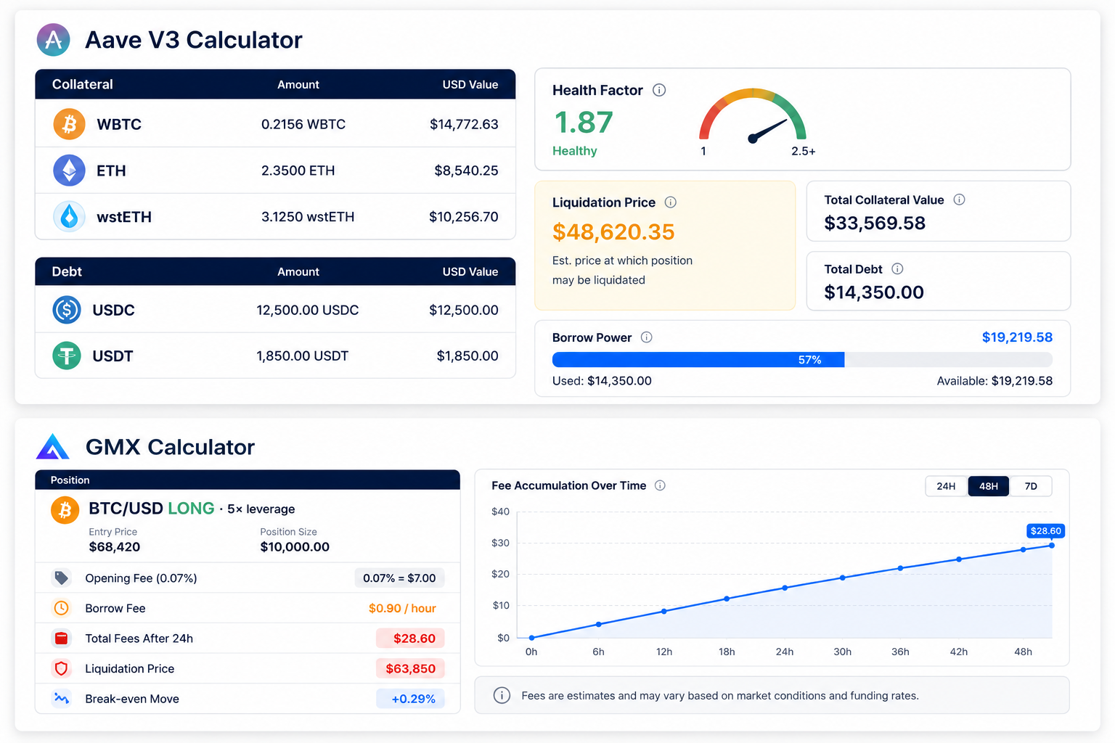Click the 0.07% = $7.00 fee badge
Image resolution: width=1115 pixels, height=743 pixels.
399,578
